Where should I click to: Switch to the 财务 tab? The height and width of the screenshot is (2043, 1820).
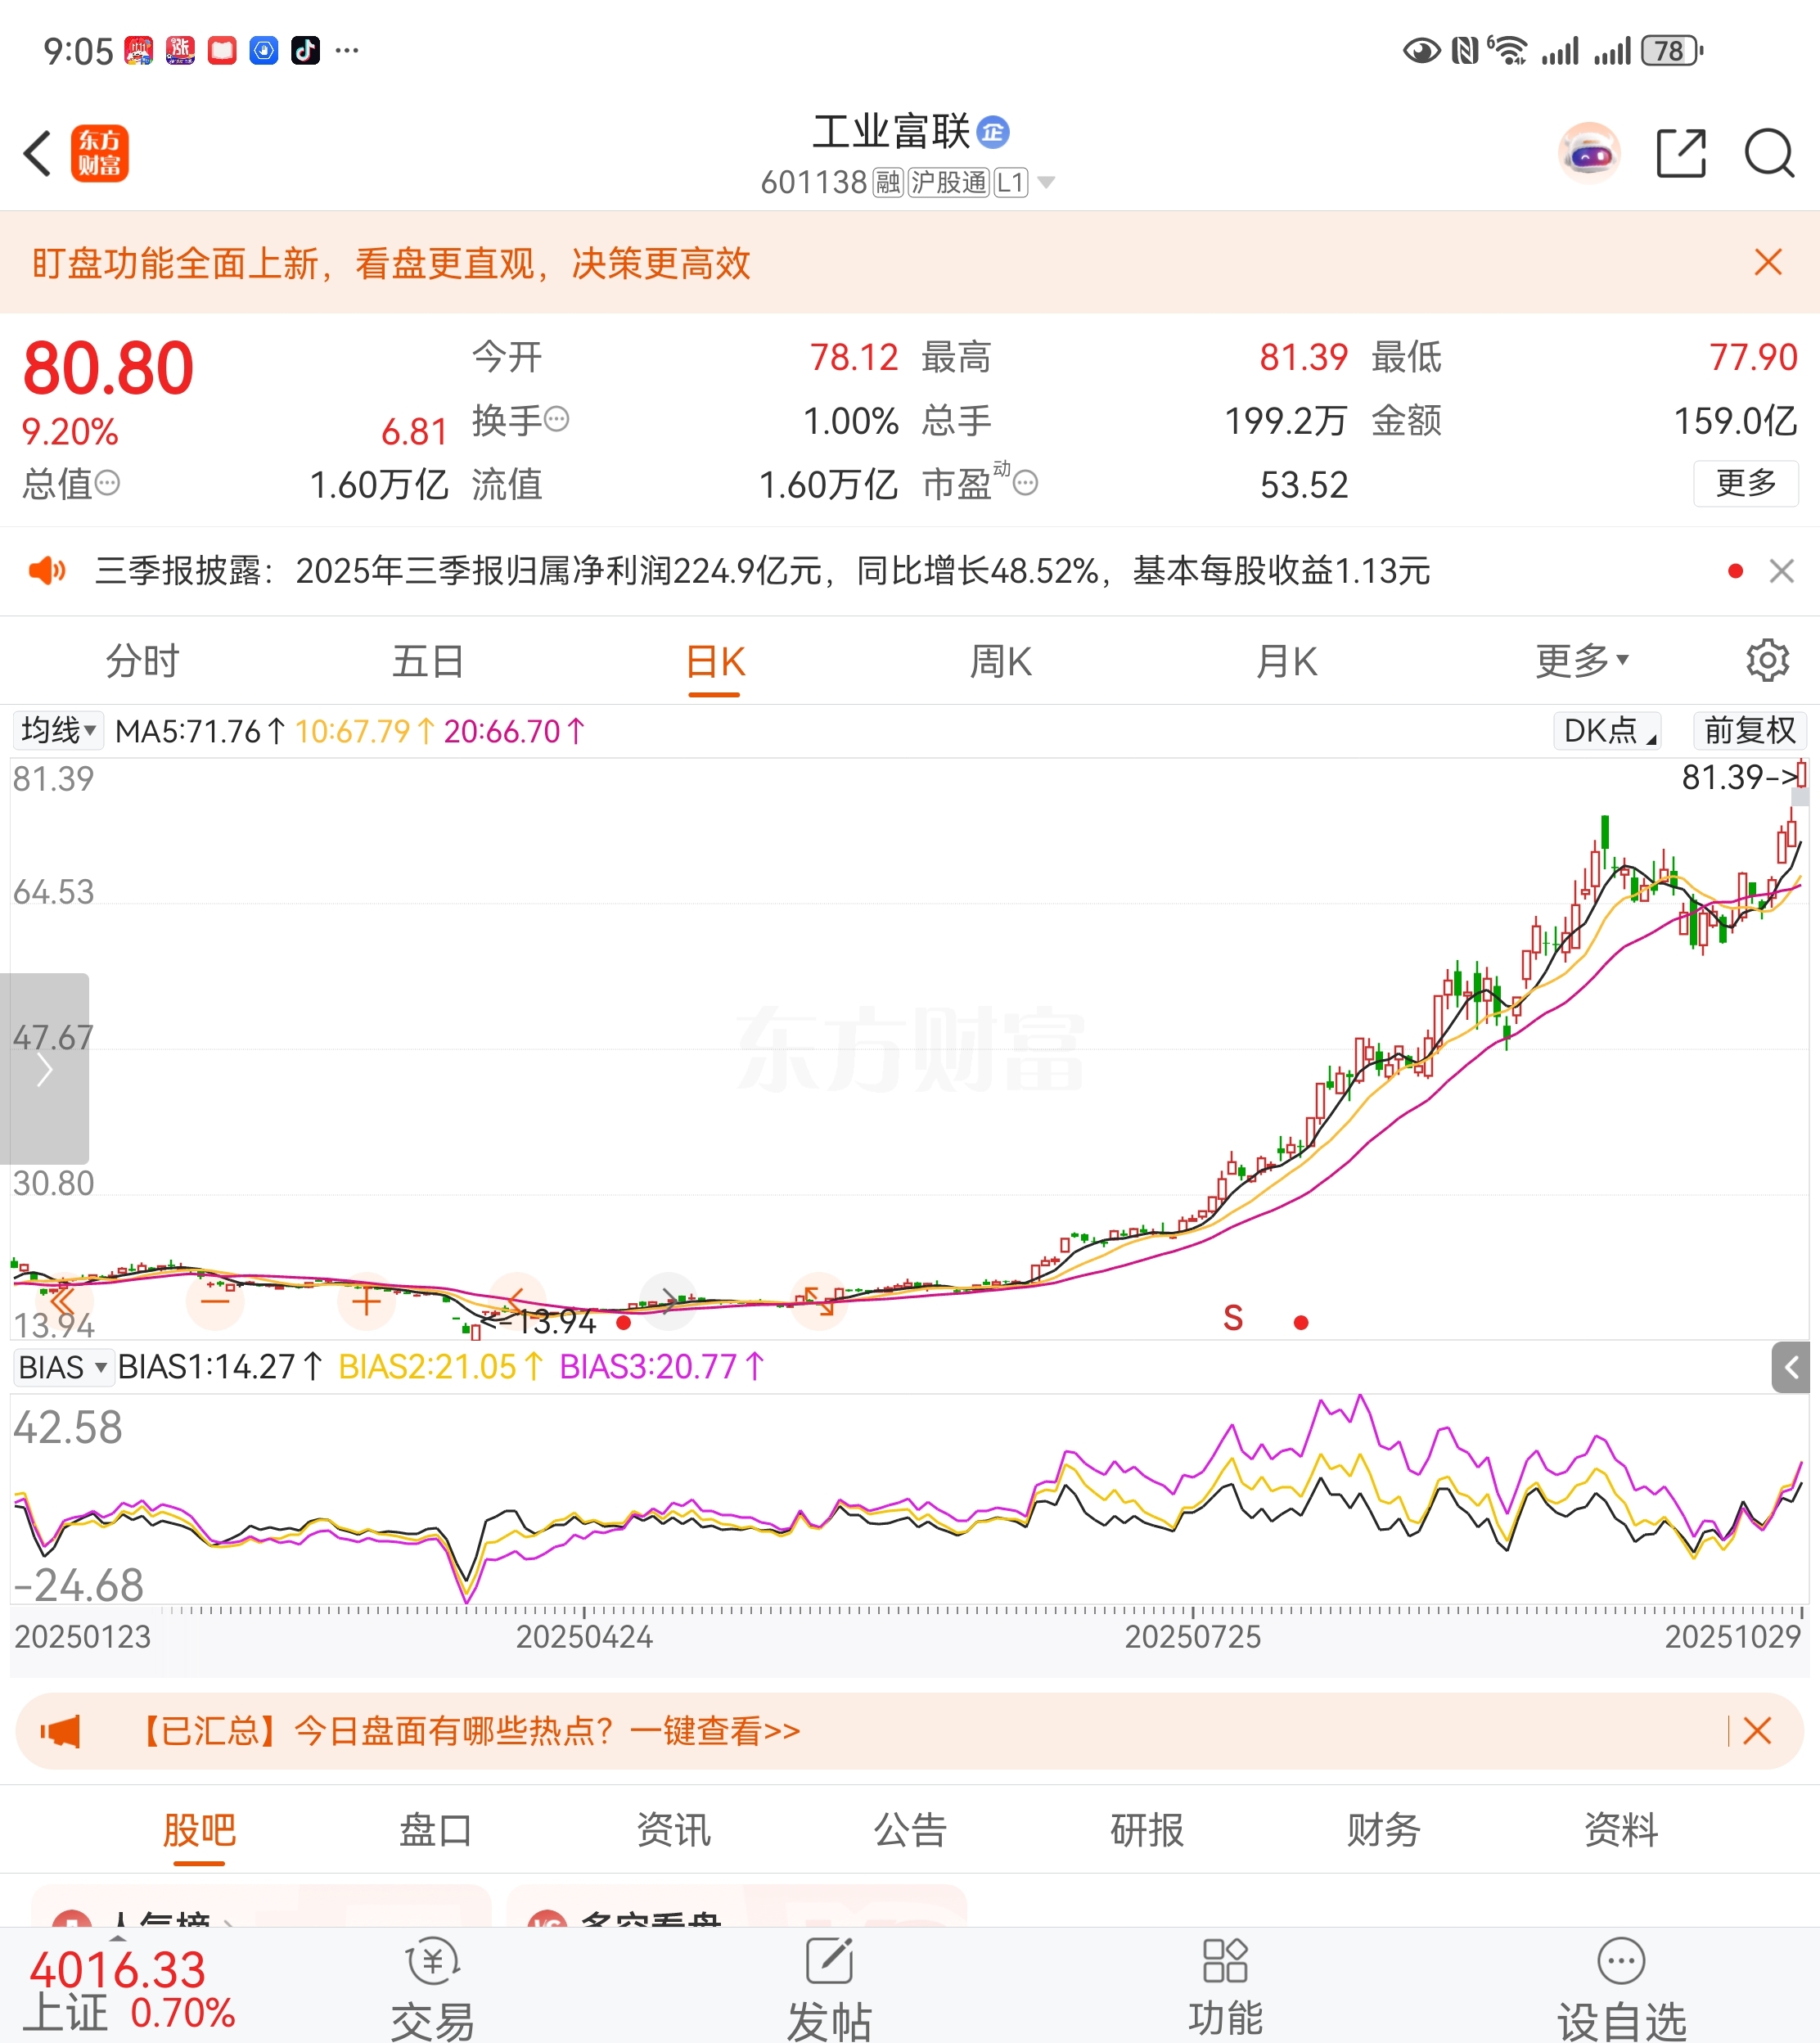click(x=1383, y=1830)
